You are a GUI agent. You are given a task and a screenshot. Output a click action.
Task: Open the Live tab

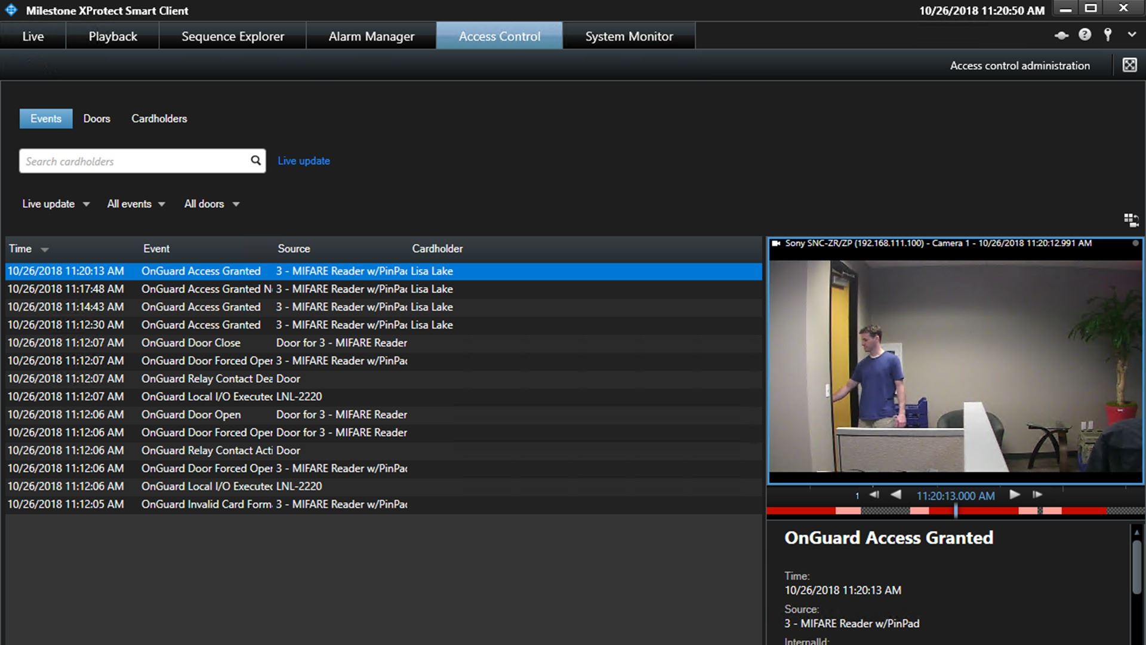[x=33, y=36]
